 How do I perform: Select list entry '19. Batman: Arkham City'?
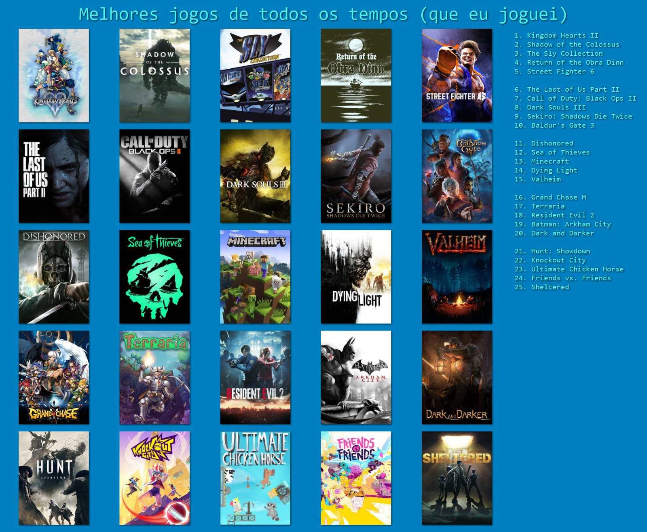[x=563, y=224]
